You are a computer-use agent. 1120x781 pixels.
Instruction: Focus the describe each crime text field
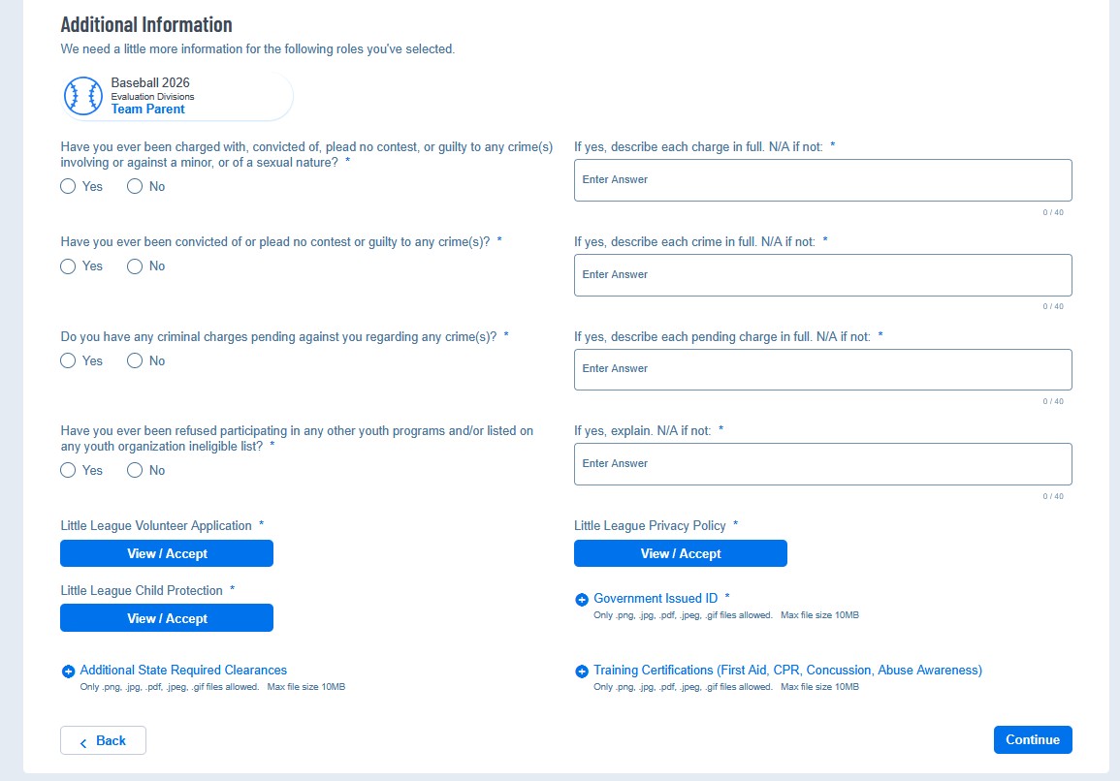click(x=822, y=275)
